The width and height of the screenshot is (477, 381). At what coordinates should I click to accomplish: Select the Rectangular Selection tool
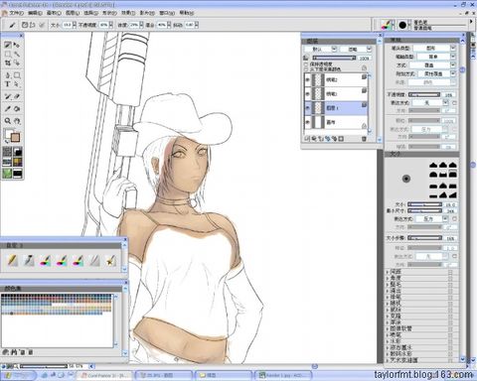pos(8,54)
